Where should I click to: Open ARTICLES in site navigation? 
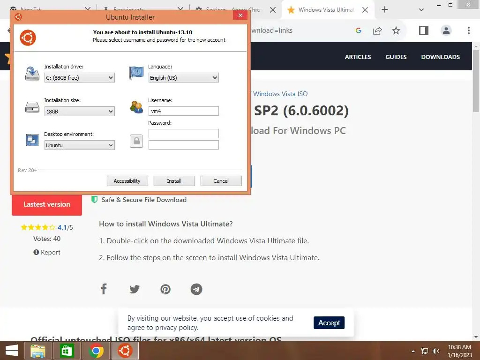tap(358, 57)
